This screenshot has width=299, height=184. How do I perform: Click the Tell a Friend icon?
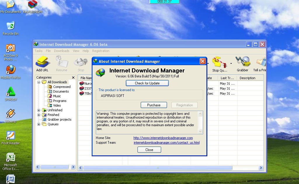coord(261,62)
